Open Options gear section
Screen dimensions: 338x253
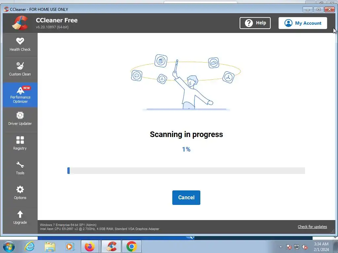tap(20, 193)
